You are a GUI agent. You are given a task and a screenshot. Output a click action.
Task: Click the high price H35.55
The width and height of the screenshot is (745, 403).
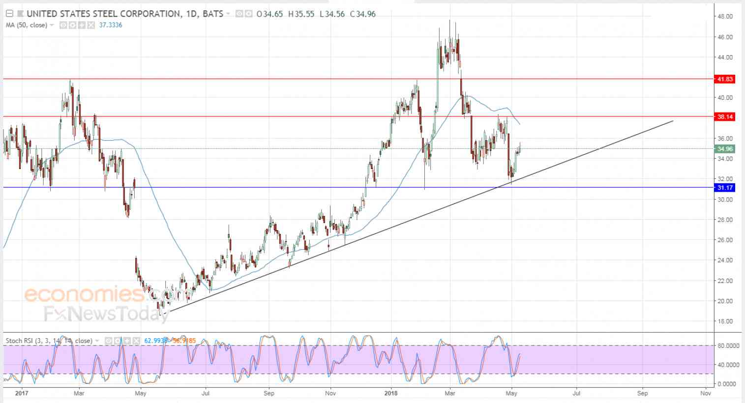coord(301,14)
